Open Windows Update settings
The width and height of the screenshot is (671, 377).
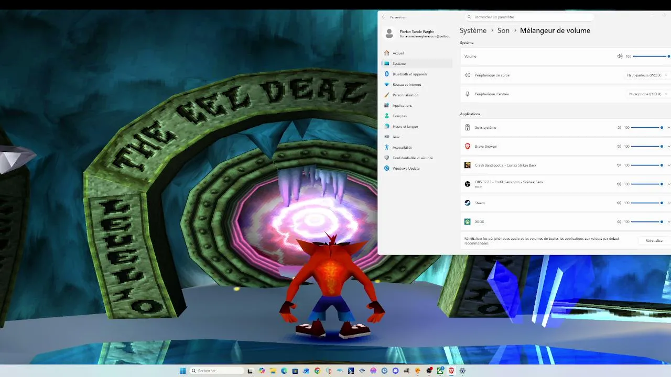pos(417,168)
